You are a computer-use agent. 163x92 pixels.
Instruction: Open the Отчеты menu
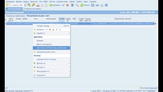pyautogui.click(x=52, y=2)
